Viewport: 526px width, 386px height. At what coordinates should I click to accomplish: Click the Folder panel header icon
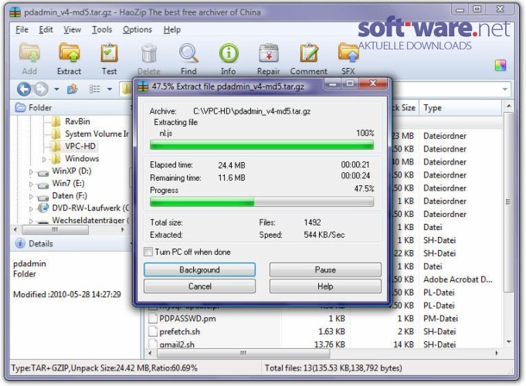pyautogui.click(x=20, y=107)
